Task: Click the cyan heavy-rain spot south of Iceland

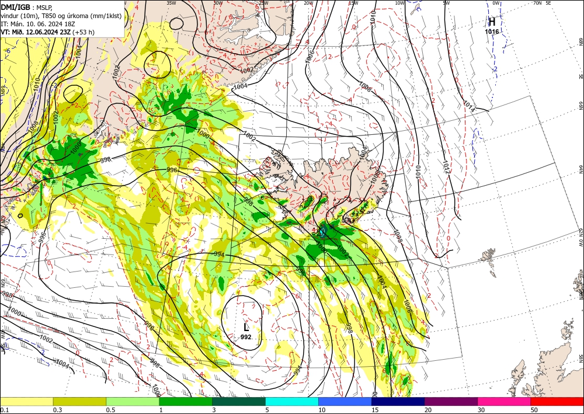Action: [322, 234]
